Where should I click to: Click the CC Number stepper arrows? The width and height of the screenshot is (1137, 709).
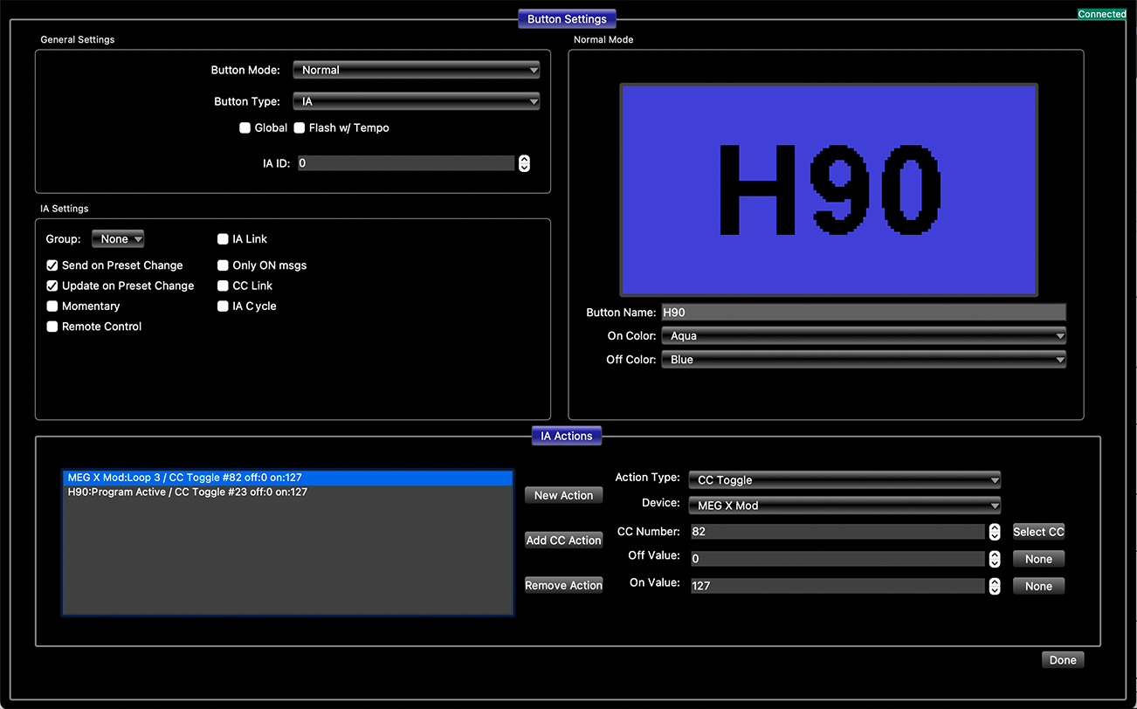coord(994,532)
